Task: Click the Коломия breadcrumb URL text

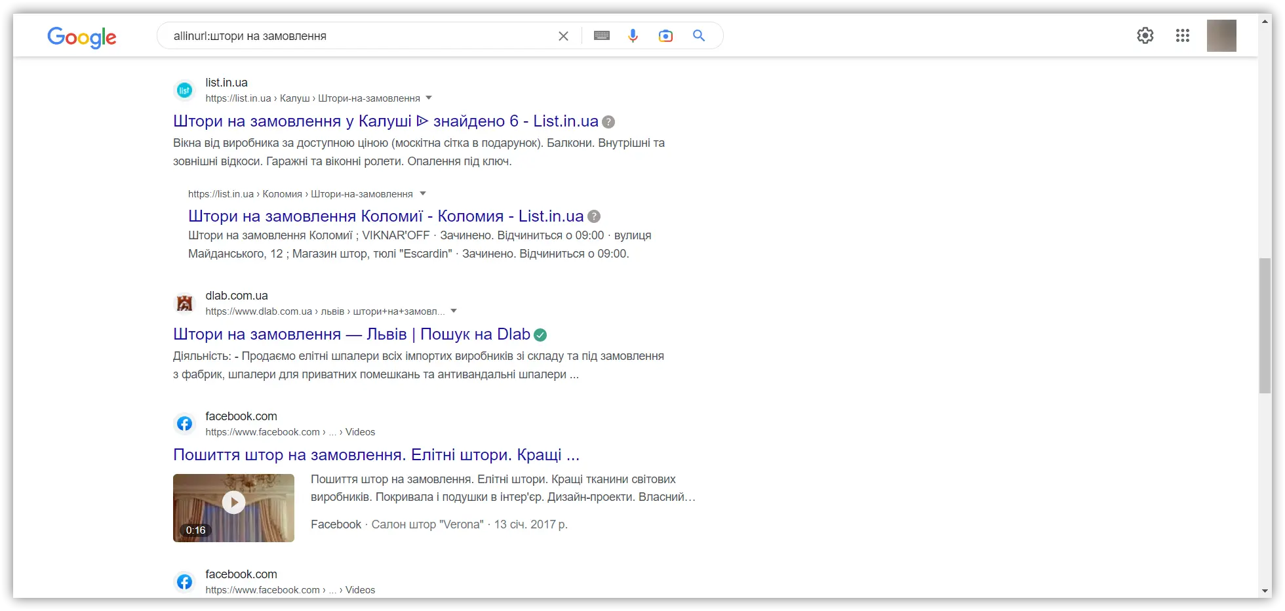Action: point(300,194)
